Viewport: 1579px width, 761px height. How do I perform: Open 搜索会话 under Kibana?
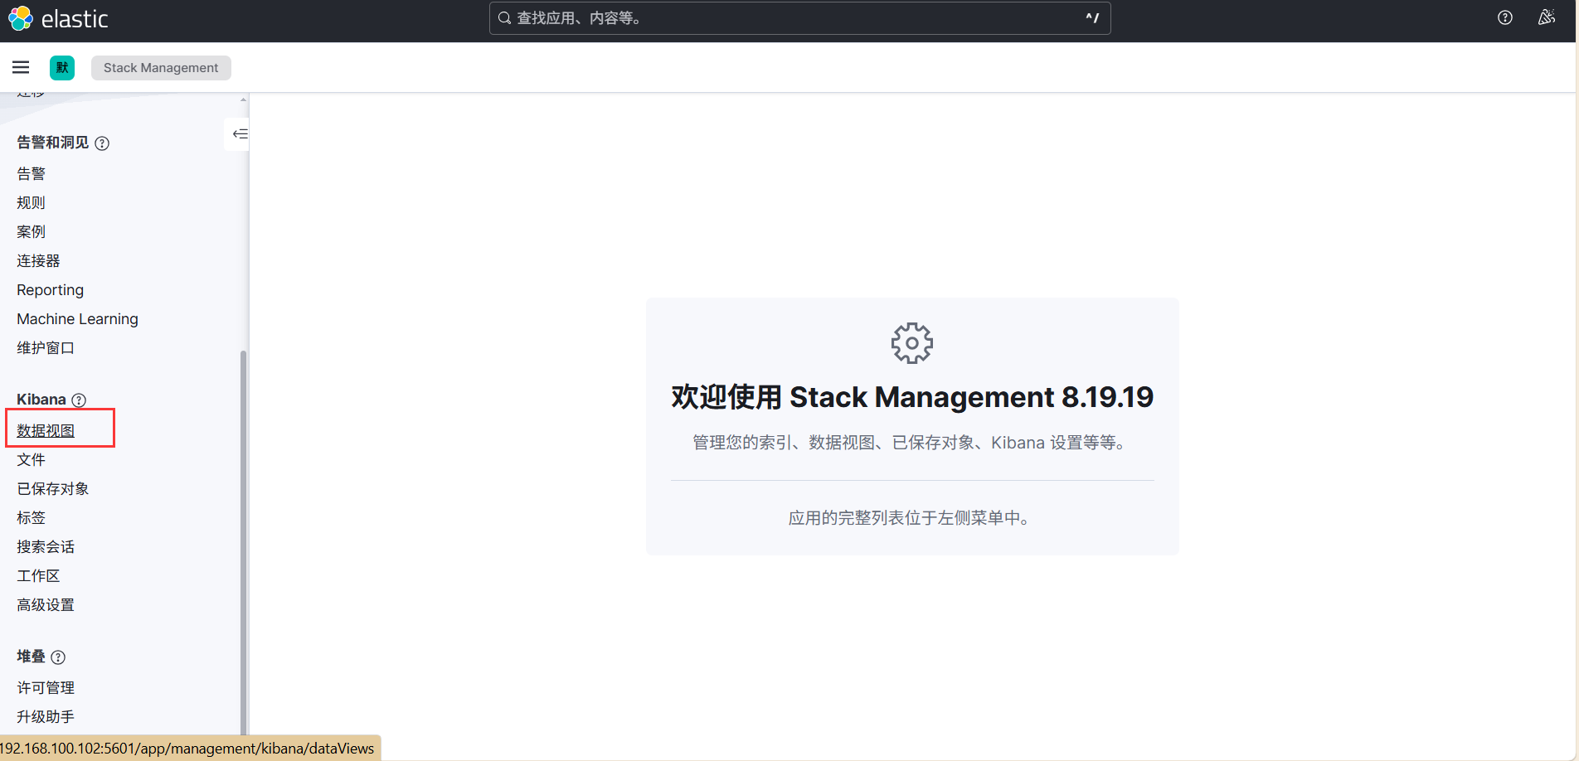point(46,547)
